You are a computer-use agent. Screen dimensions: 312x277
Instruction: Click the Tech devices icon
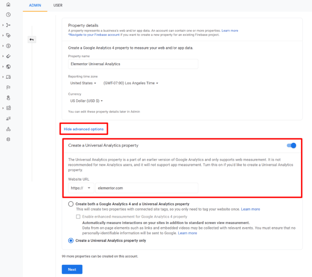(8, 77)
